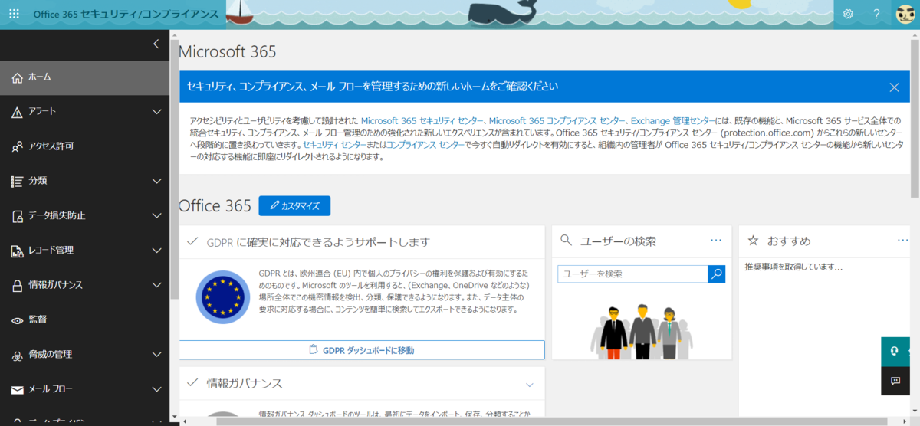Click the magnifier search button in user search
This screenshot has width=920, height=426.
coord(716,274)
